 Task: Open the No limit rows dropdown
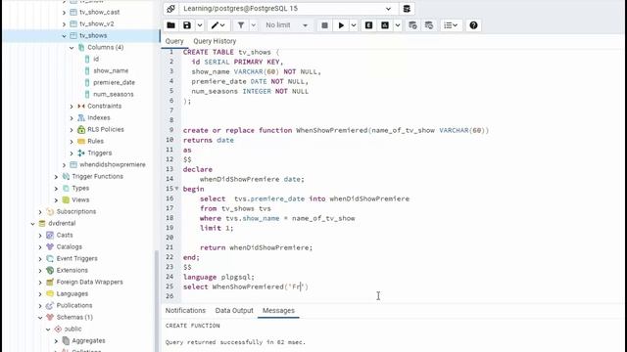286,25
